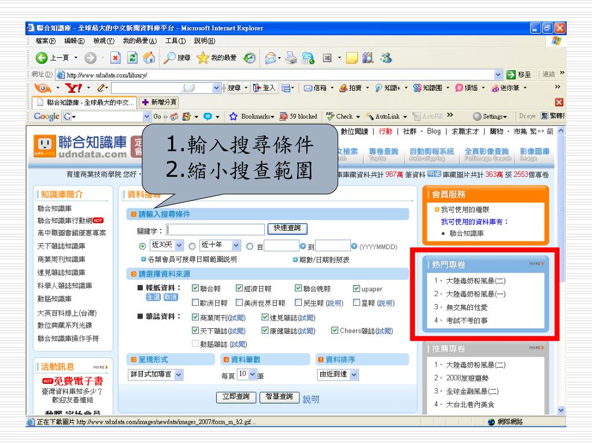The height and width of the screenshot is (444, 592).
Task: Open the 說明(H) menu
Action: (205, 41)
